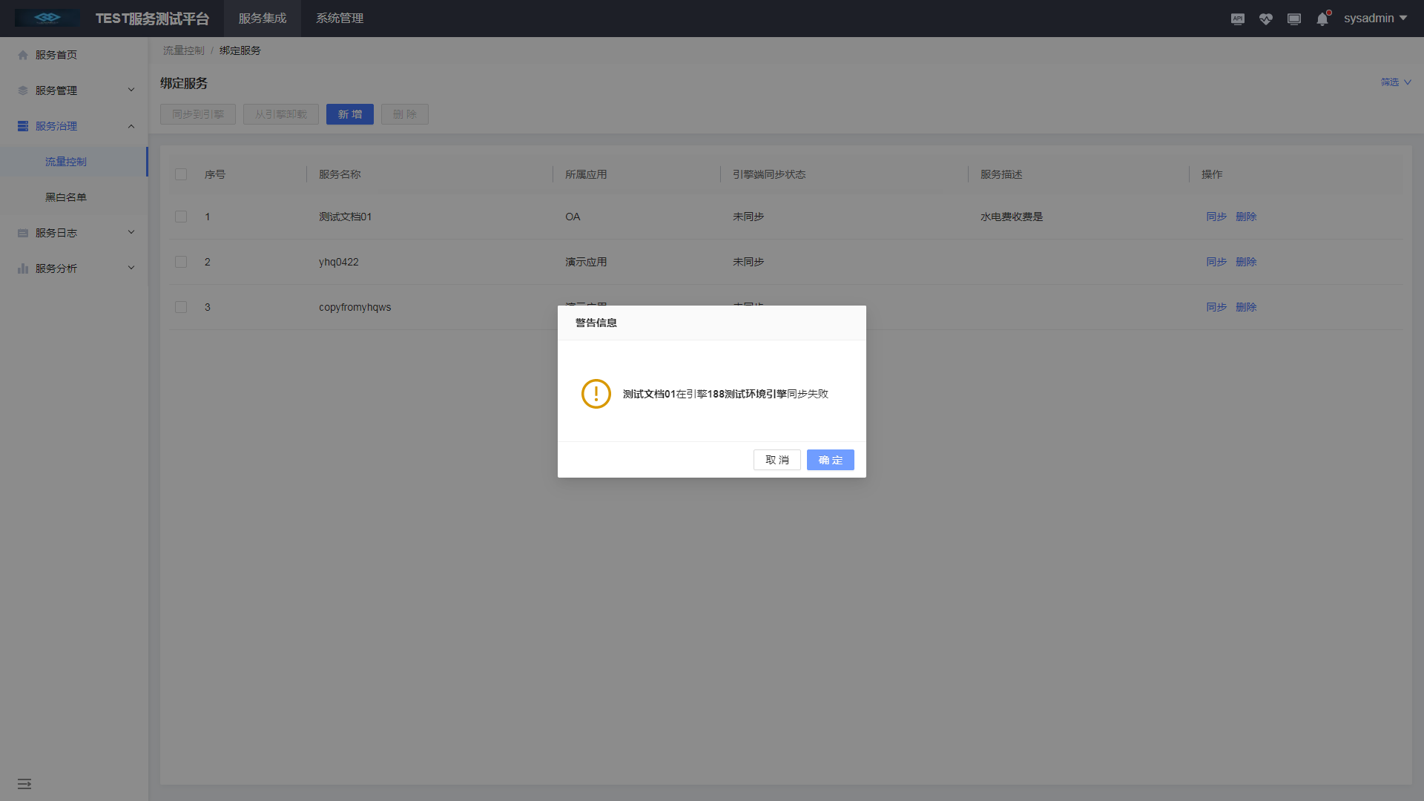Confirm the warning by clicking 确定

[x=830, y=460]
